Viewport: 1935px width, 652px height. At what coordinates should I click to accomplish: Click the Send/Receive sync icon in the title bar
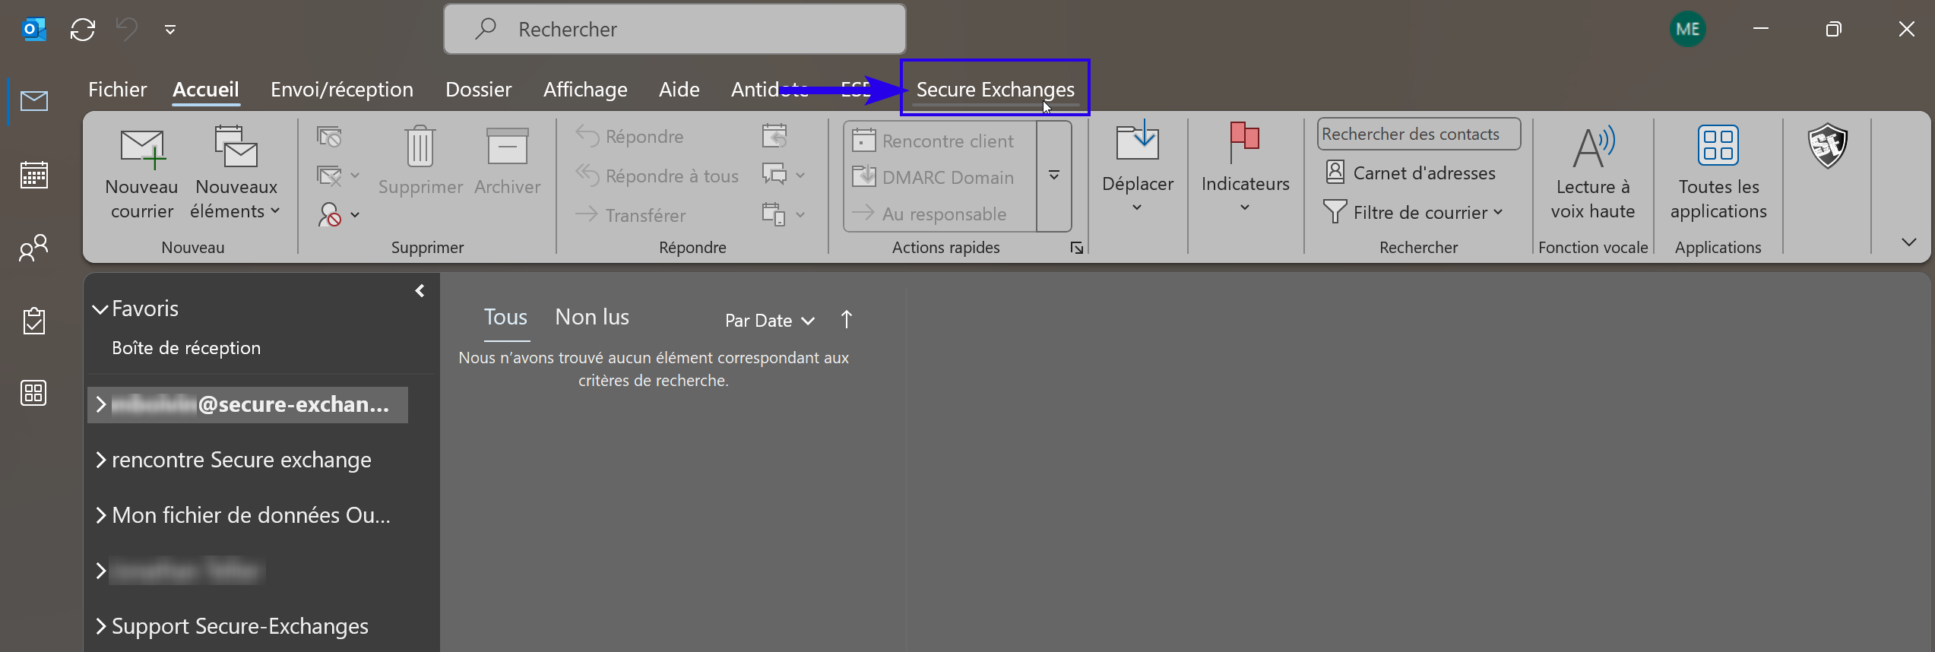pos(82,30)
